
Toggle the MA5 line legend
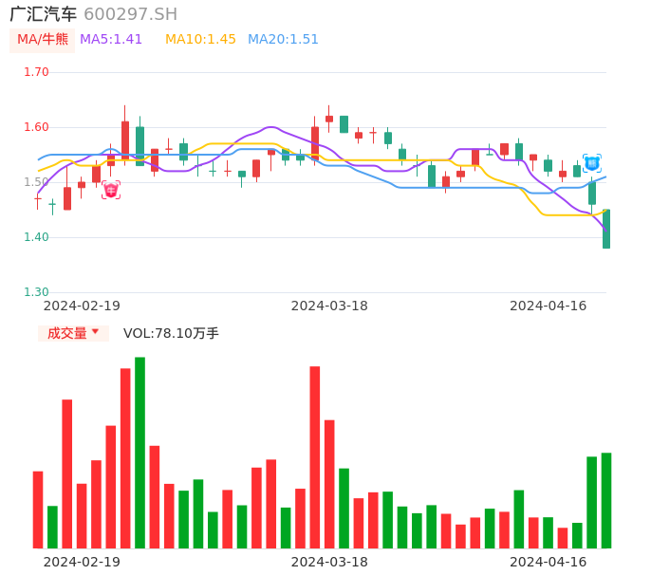111,40
